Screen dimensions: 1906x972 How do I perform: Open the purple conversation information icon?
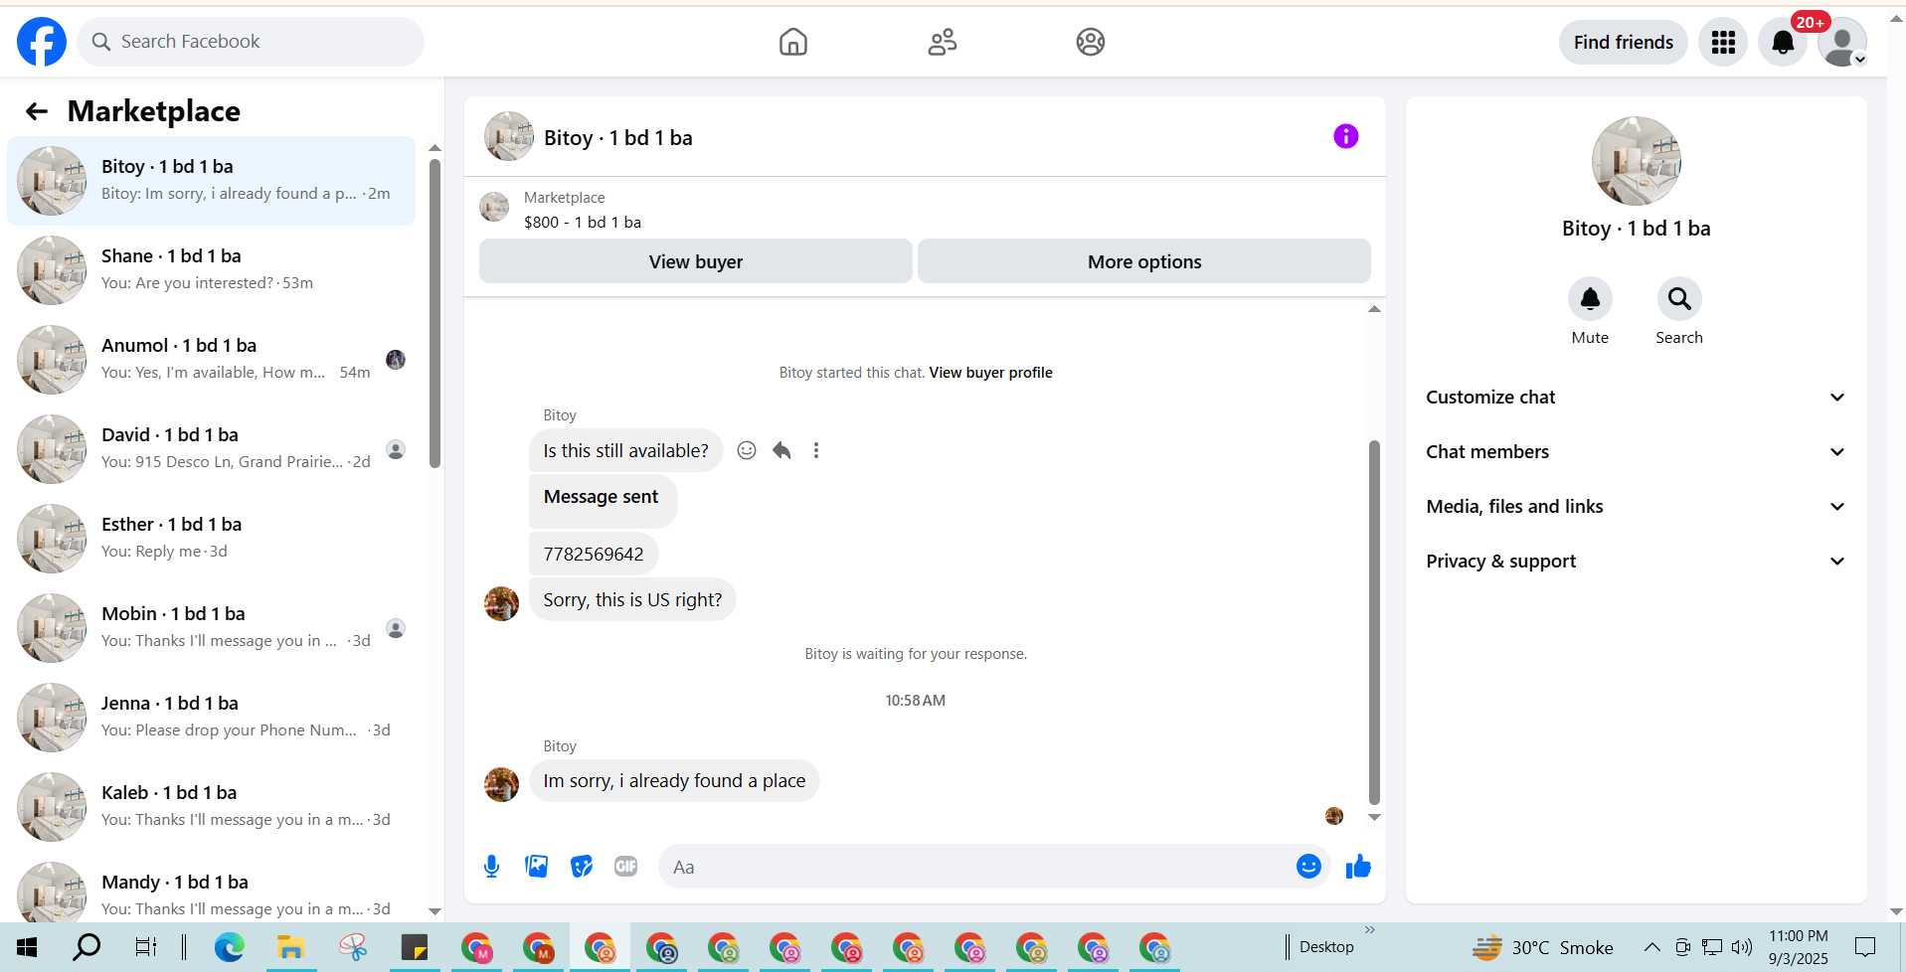(x=1346, y=136)
